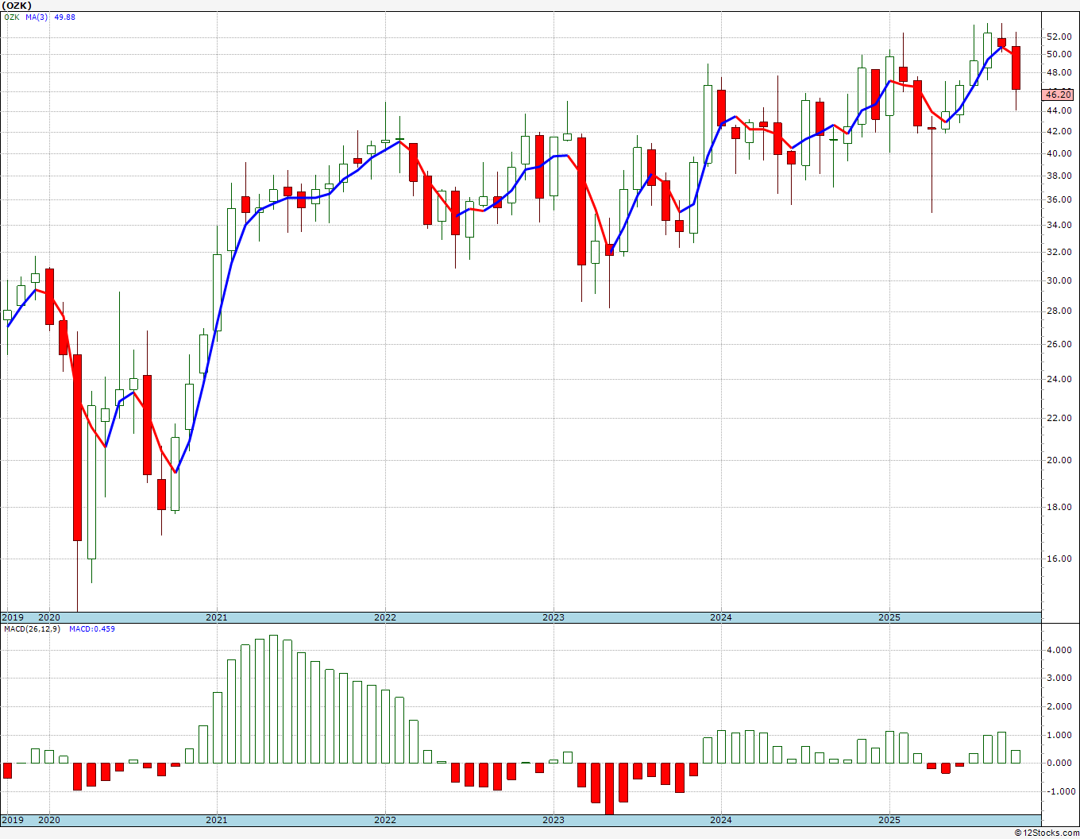Select the 34.00 price axis label
Viewport: 1080px width, 839px height.
1058,225
